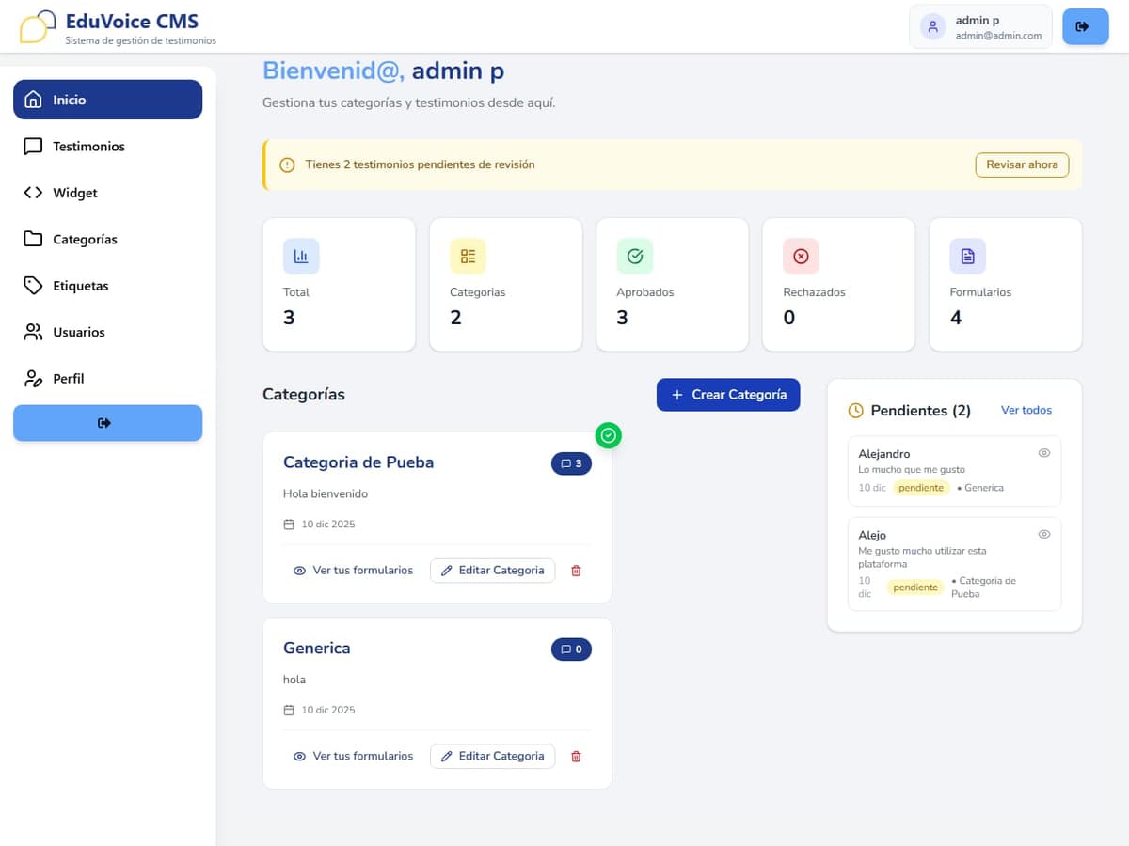Open the Perfil user icon
This screenshot has height=846, width=1129.
click(x=33, y=378)
